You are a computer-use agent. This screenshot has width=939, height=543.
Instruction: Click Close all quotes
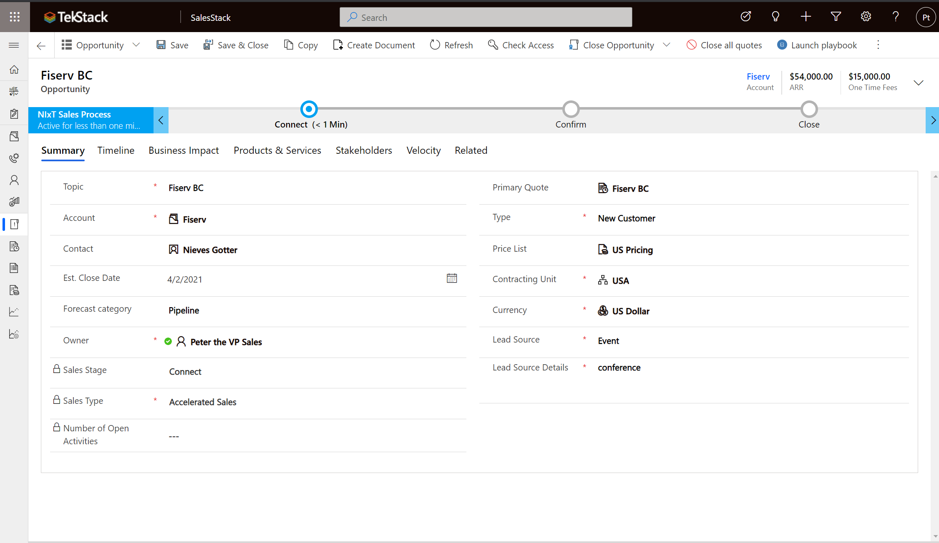pyautogui.click(x=724, y=45)
